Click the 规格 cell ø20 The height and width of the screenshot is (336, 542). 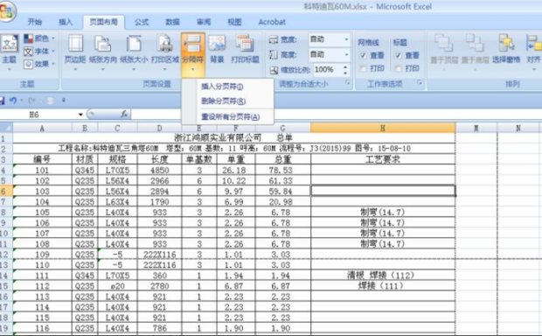click(117, 286)
